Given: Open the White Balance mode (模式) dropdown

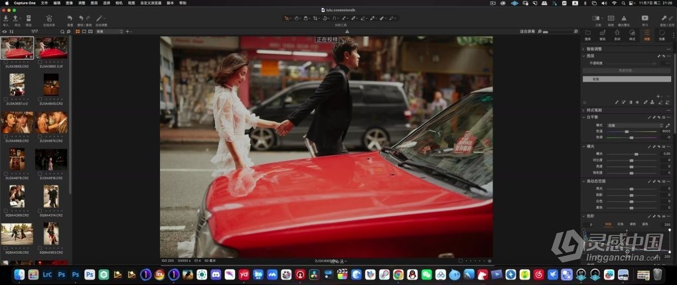Looking at the screenshot, I should (633, 125).
